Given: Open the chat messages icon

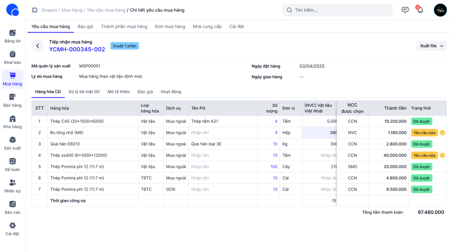Looking at the screenshot, I should coord(405,10).
